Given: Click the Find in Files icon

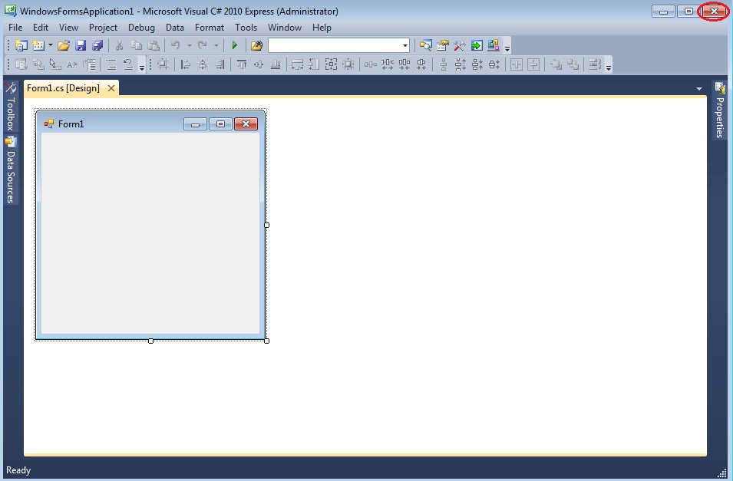Looking at the screenshot, I should 256,45.
